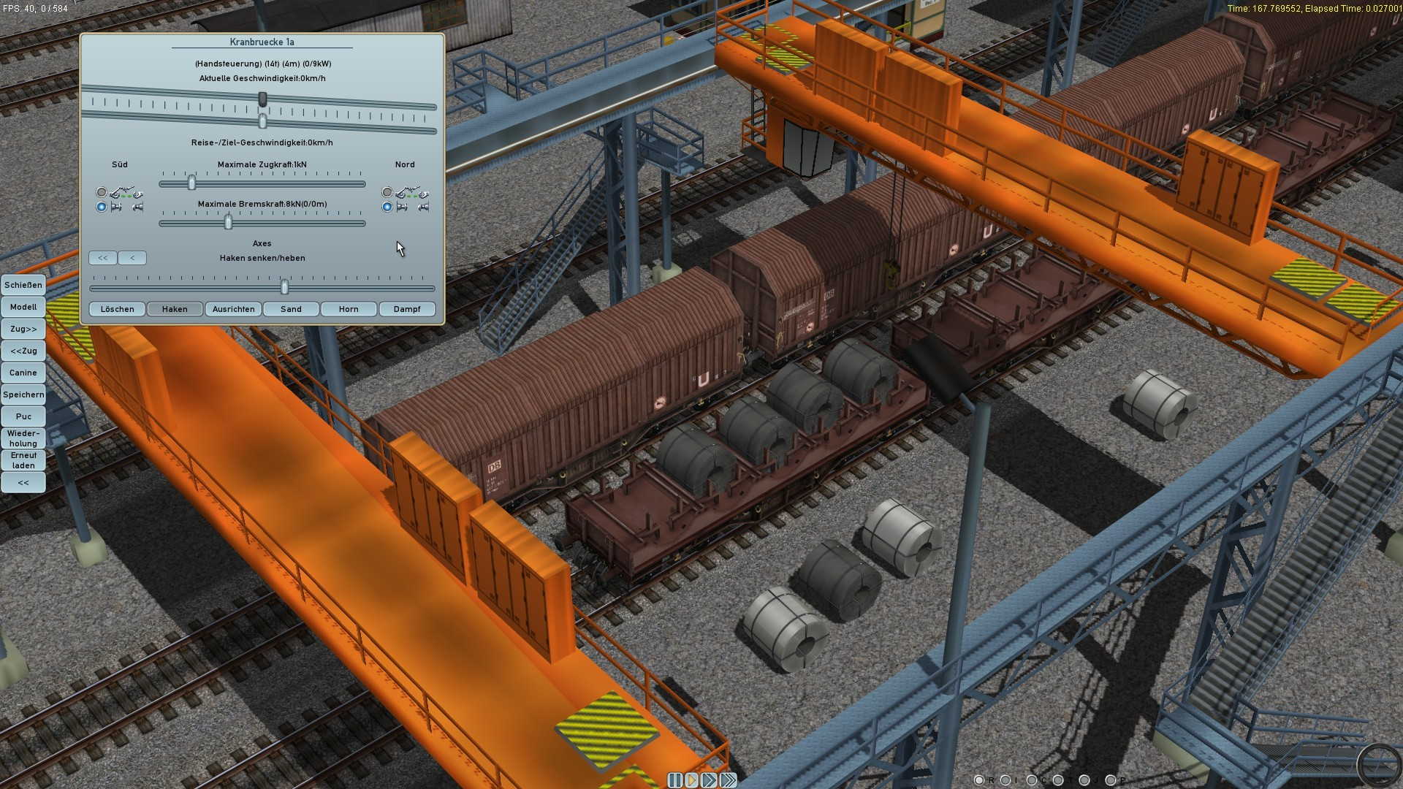This screenshot has width=1403, height=789.
Task: Click the fast forward speed icon
Action: [x=710, y=780]
